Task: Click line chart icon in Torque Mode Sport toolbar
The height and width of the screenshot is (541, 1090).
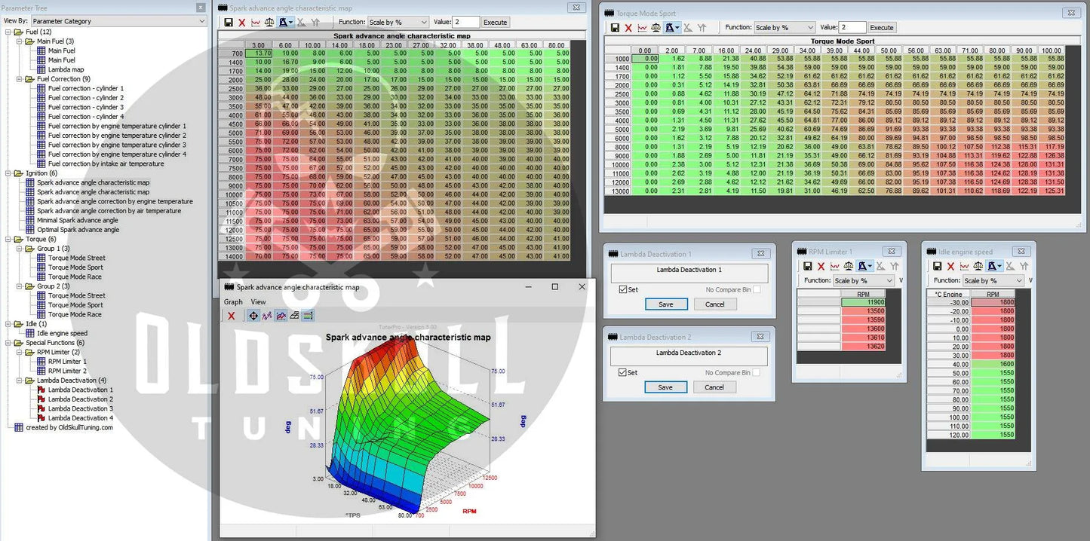Action: coord(642,28)
